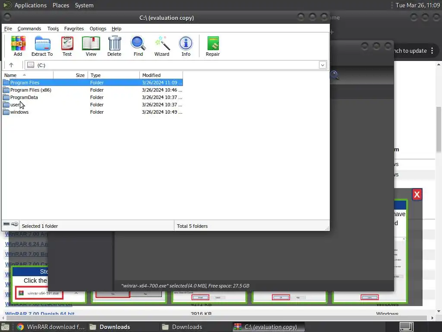Click the key password icon in status bar

15,224
